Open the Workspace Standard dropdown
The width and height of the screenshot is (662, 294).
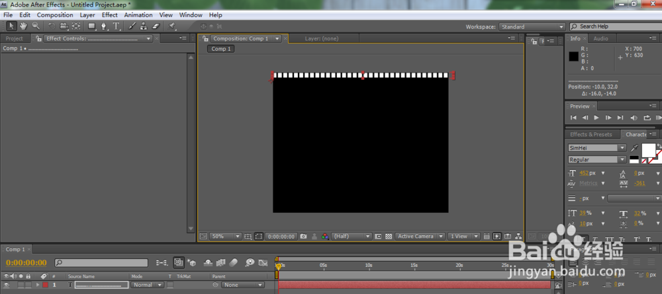(x=532, y=26)
